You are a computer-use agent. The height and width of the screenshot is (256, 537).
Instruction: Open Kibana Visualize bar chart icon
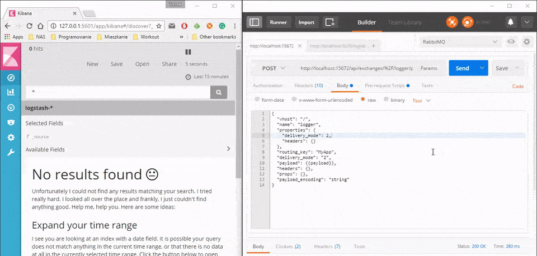[x=11, y=92]
